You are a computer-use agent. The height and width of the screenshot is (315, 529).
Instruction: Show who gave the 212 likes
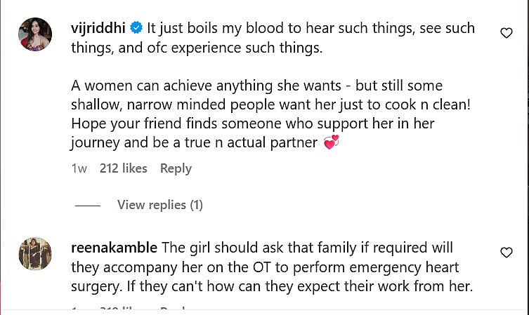click(124, 168)
